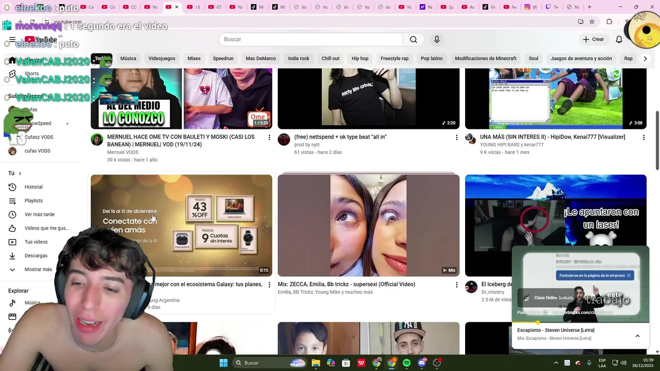Select the Videojuegos chip
660x371 pixels.
pos(162,59)
